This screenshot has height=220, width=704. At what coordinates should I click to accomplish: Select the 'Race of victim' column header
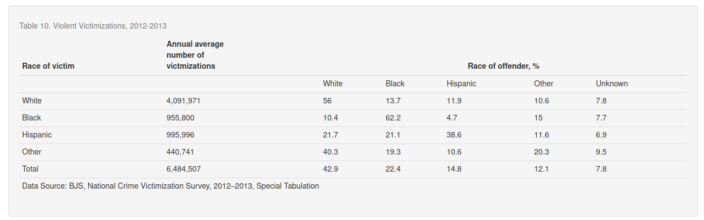coord(48,66)
